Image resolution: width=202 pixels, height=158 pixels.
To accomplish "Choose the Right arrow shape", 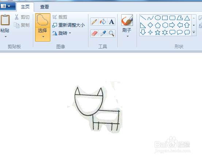I will click(x=172, y=25).
